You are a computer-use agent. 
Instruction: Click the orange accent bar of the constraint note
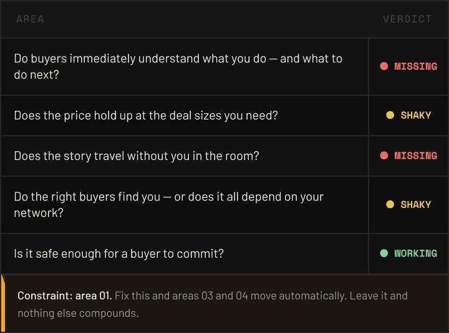(2, 304)
